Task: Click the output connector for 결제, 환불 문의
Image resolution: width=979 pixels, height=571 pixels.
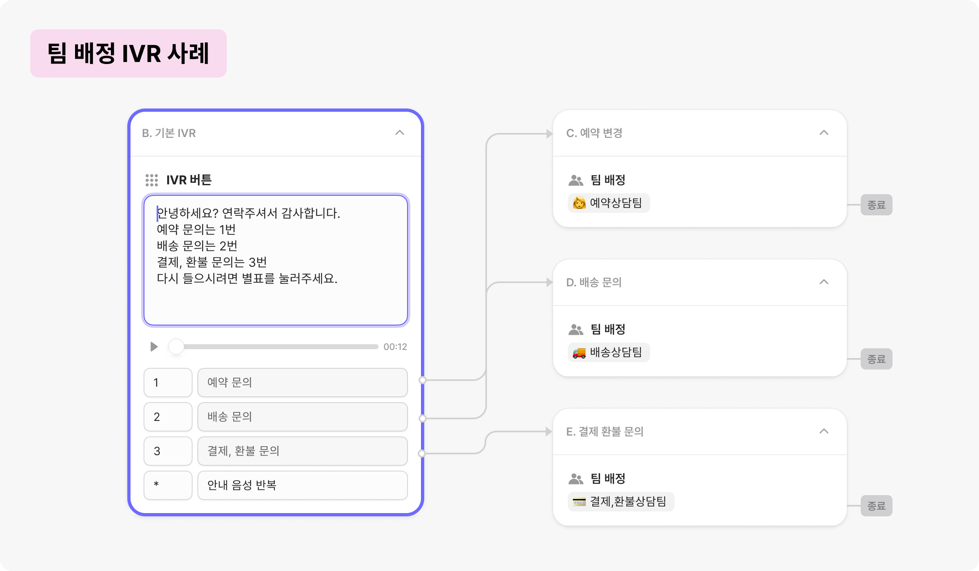Action: point(422,453)
